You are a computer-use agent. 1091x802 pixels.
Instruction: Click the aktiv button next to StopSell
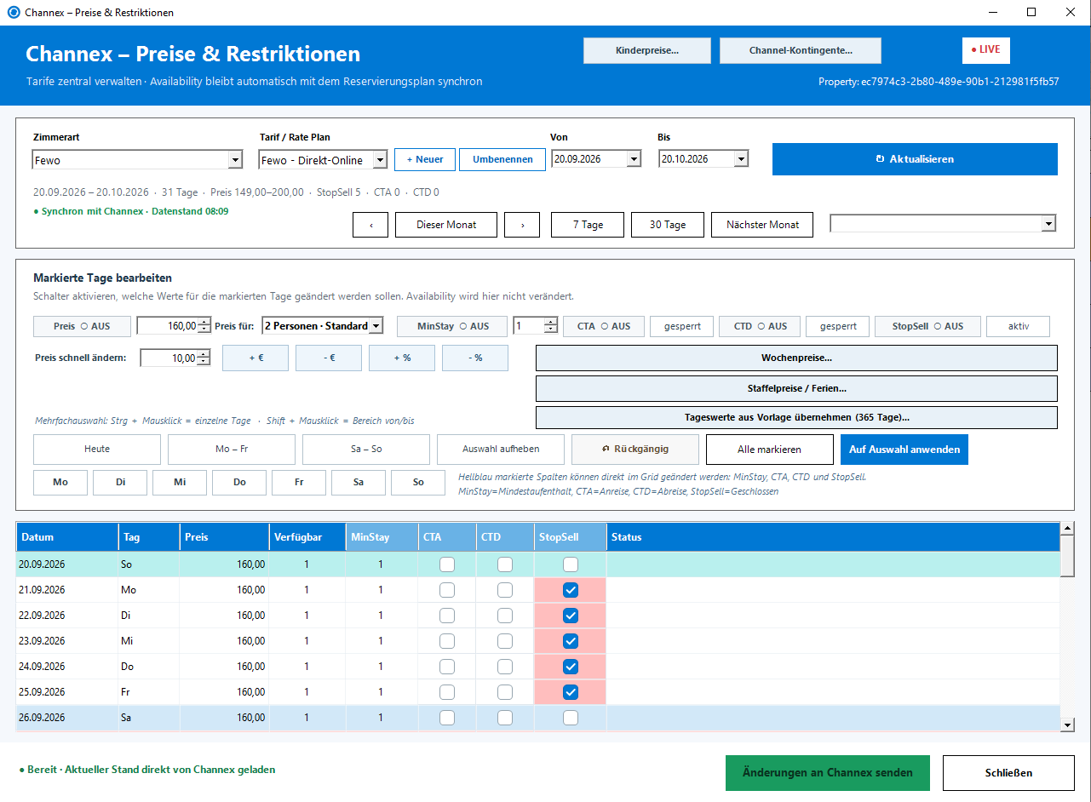(x=1018, y=326)
